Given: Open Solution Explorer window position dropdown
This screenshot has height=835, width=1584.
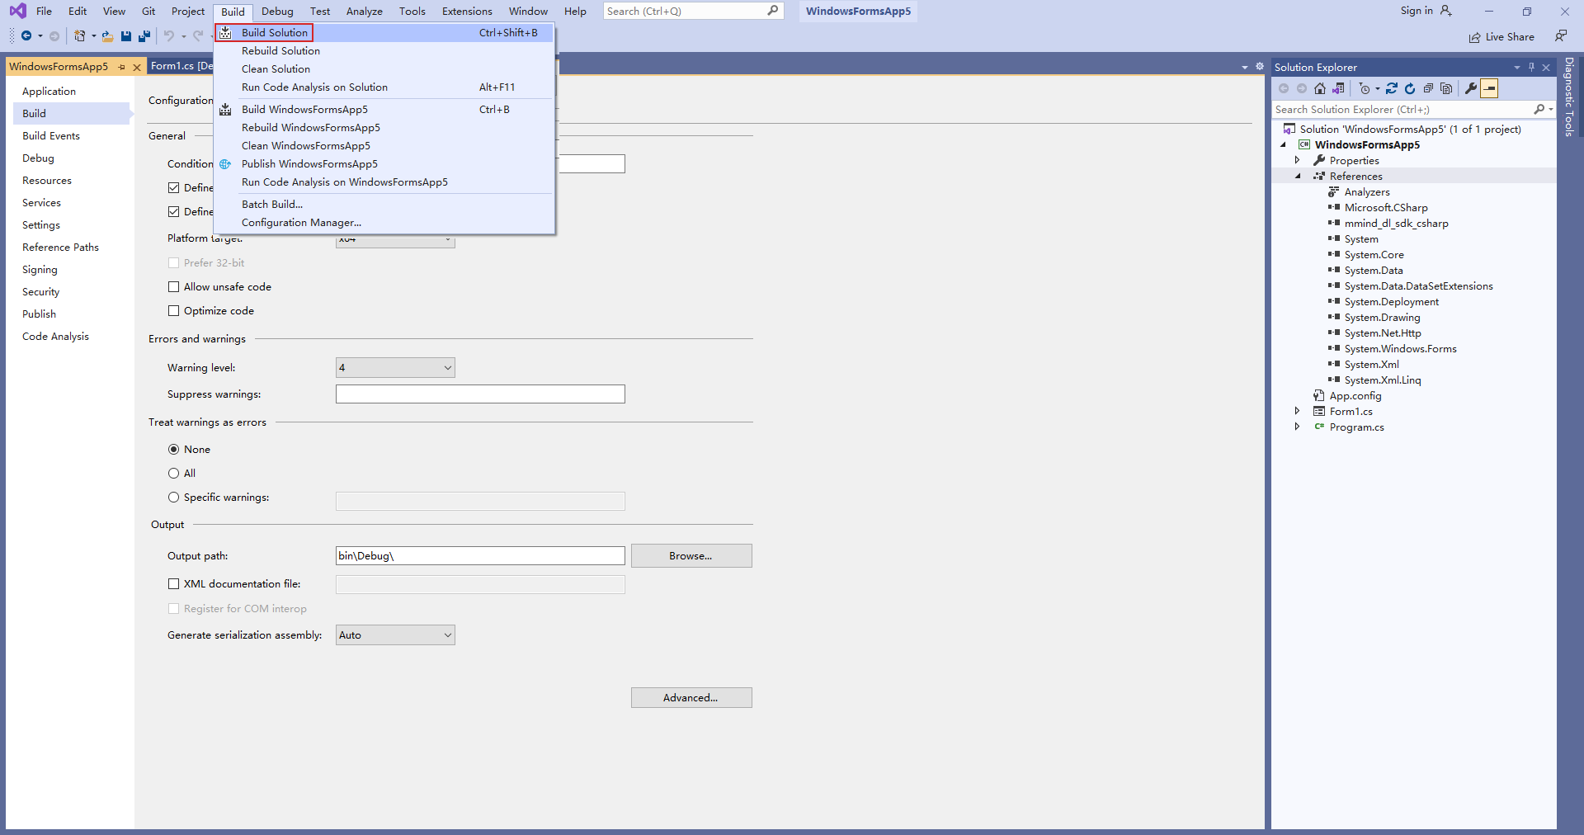Looking at the screenshot, I should click(1516, 67).
